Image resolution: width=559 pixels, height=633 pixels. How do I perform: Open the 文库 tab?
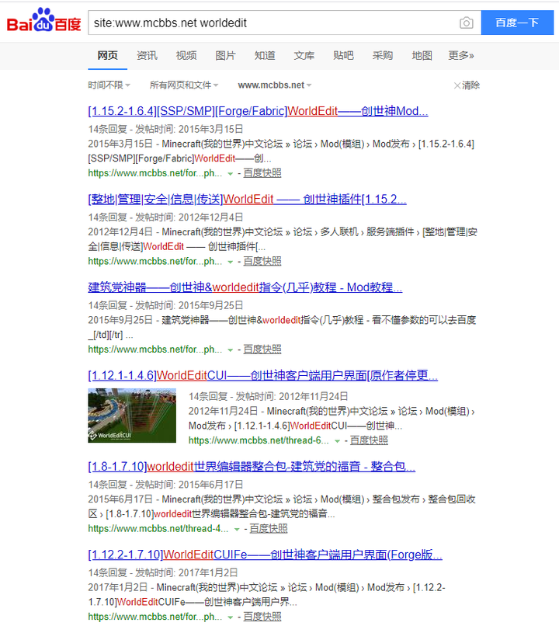coord(304,55)
